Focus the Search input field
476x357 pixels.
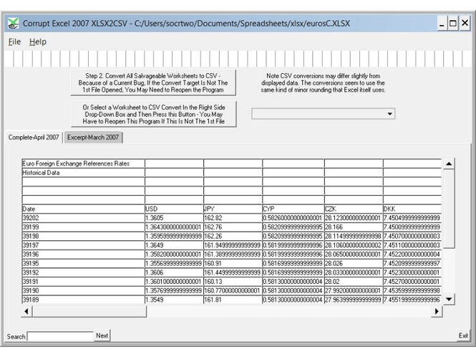pyautogui.click(x=60, y=336)
